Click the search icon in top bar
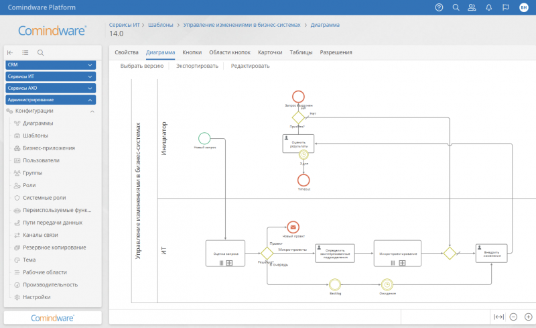This screenshot has height=328, width=536. [456, 7]
